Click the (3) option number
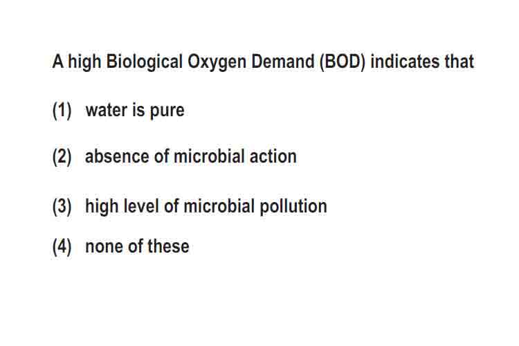Screen dimensions: 519x346 pos(62,207)
